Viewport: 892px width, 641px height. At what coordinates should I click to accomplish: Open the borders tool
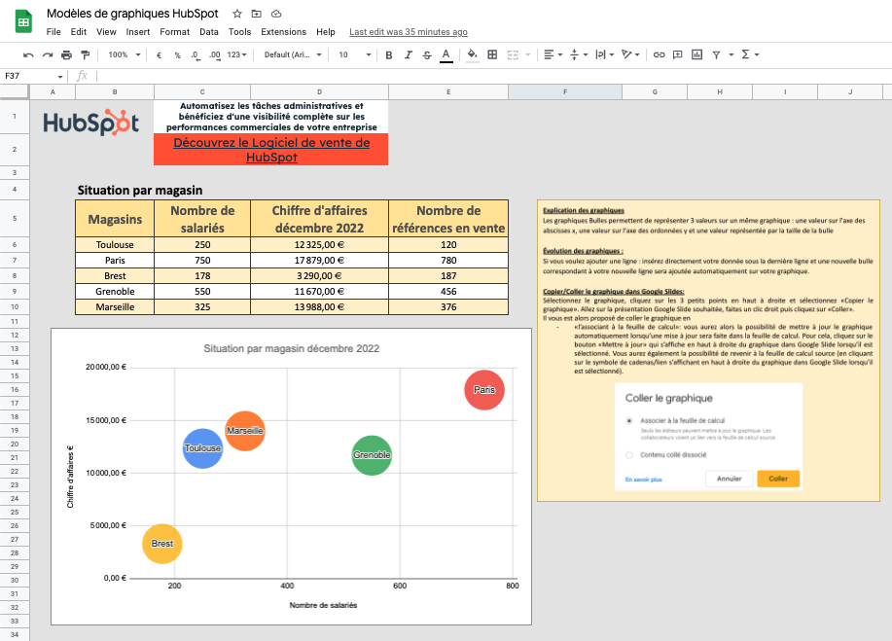coord(492,54)
